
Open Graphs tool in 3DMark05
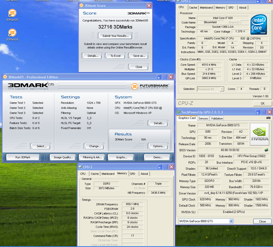click(121, 157)
